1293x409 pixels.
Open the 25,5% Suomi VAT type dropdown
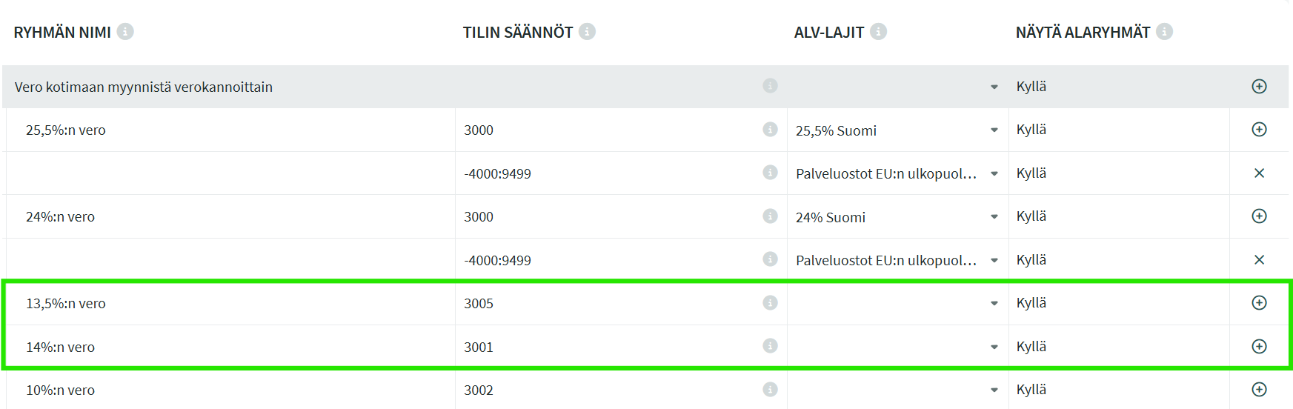pyautogui.click(x=994, y=130)
